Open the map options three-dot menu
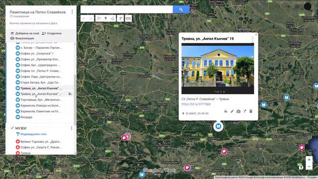The width and height of the screenshot is (318, 179). coord(72,12)
